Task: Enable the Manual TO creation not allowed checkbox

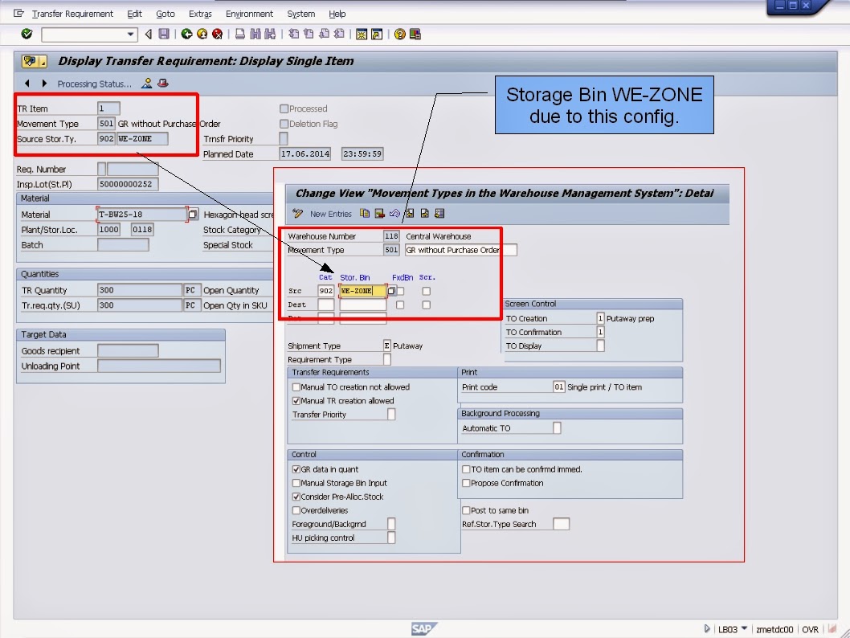Action: [x=296, y=387]
